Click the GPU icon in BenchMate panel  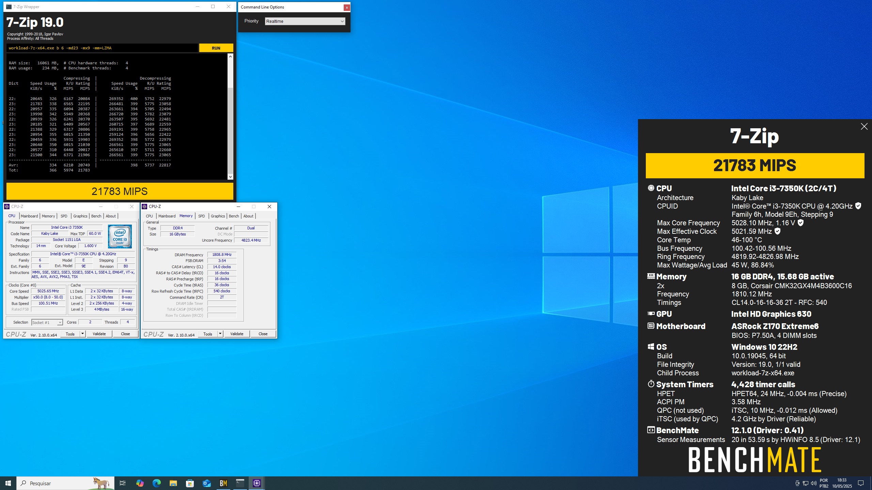651,313
